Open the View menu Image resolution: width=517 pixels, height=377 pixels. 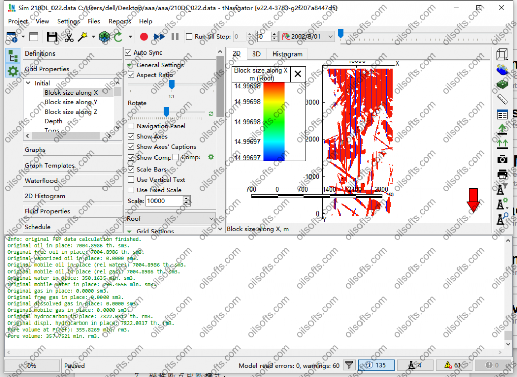pos(42,21)
